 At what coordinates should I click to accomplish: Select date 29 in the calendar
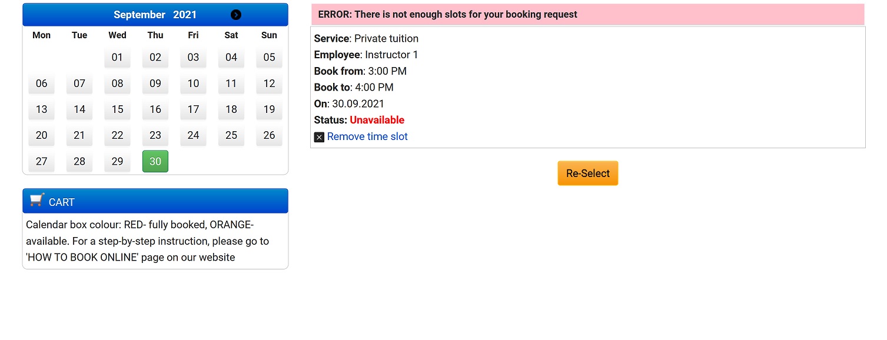(117, 161)
